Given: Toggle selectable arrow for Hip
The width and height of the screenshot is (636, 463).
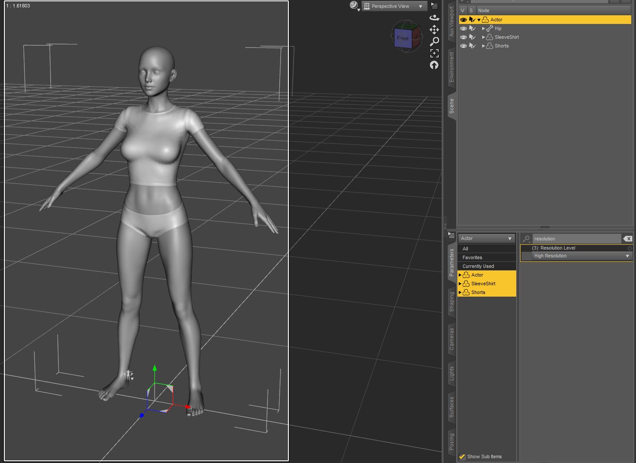Looking at the screenshot, I should pos(472,28).
